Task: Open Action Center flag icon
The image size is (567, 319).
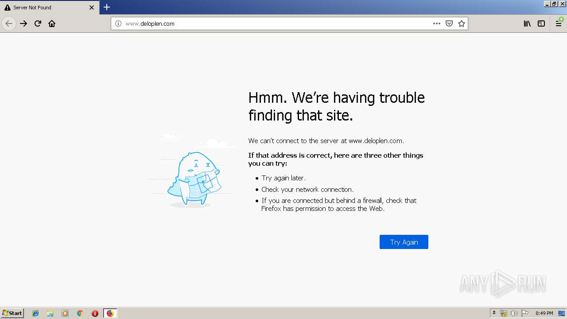Action: tap(525, 313)
